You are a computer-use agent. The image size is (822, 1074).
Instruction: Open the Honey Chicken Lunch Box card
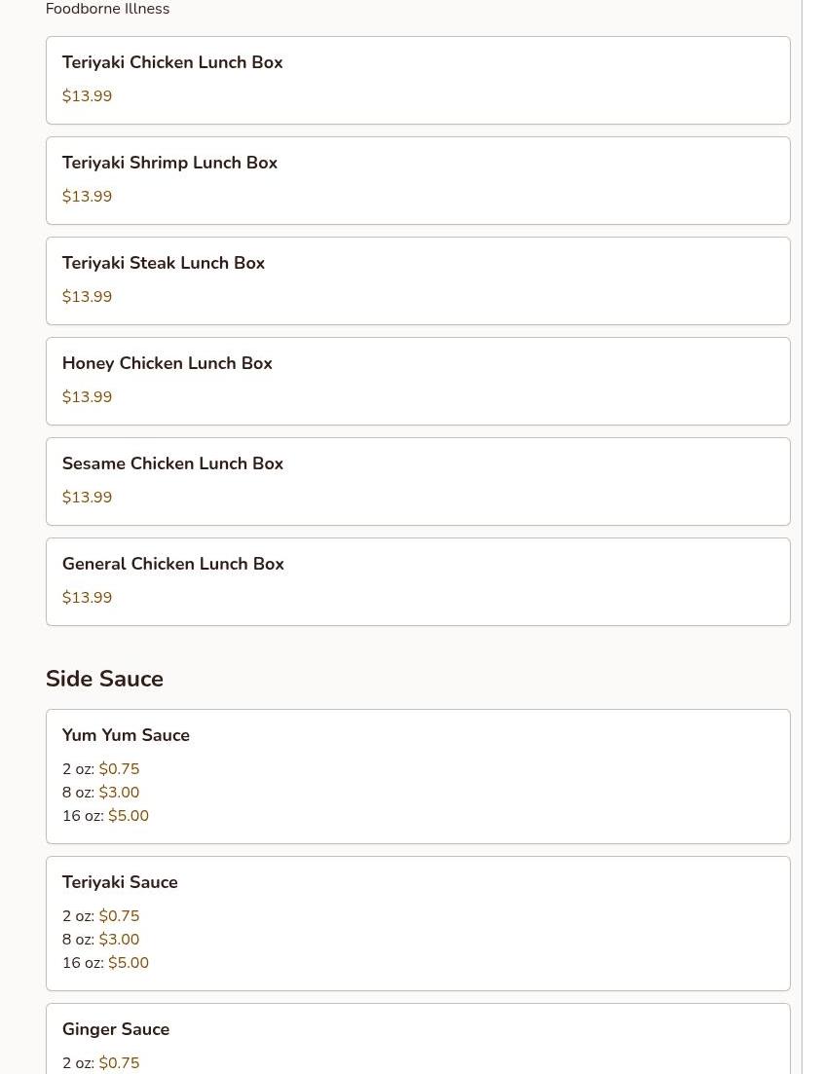(x=418, y=382)
